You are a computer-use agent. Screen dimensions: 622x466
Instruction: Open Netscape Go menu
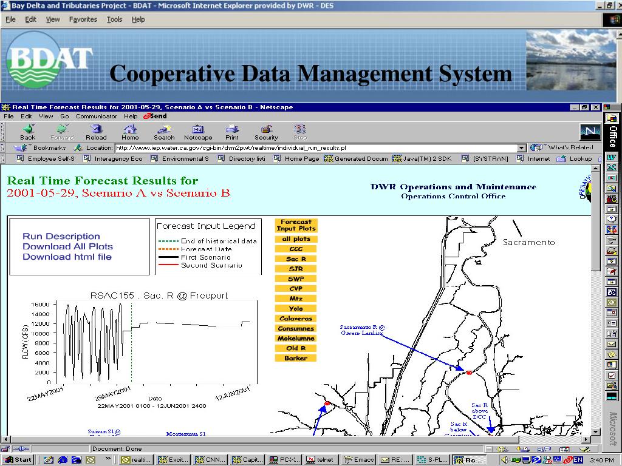[x=64, y=116]
